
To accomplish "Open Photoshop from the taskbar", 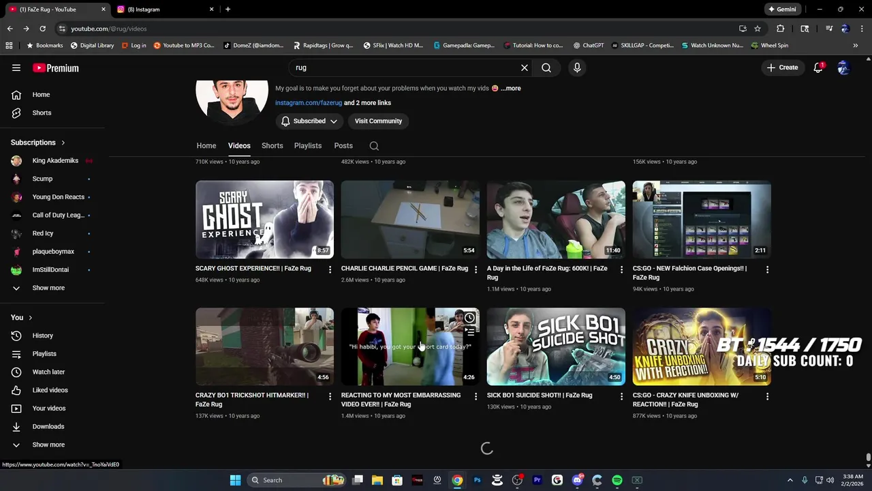I will coord(477,480).
